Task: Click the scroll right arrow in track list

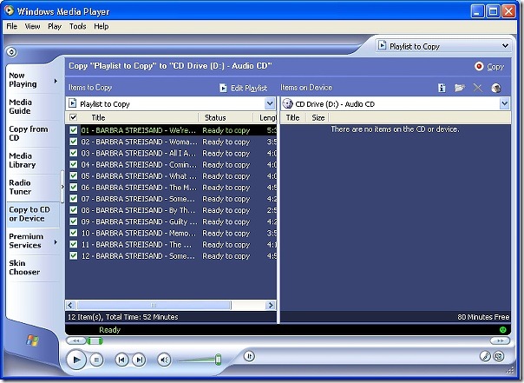Action: 271,305
